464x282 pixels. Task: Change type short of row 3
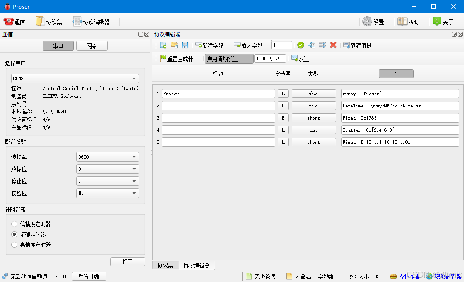(x=314, y=118)
